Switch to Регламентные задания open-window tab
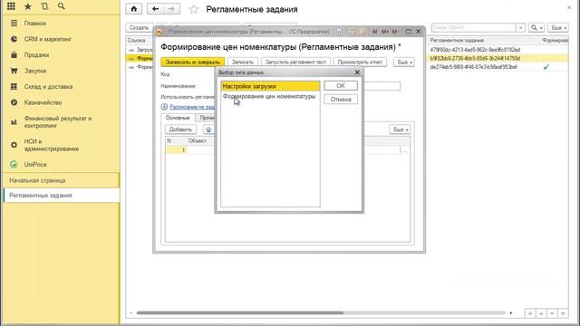The height and width of the screenshot is (326, 580). click(x=41, y=196)
